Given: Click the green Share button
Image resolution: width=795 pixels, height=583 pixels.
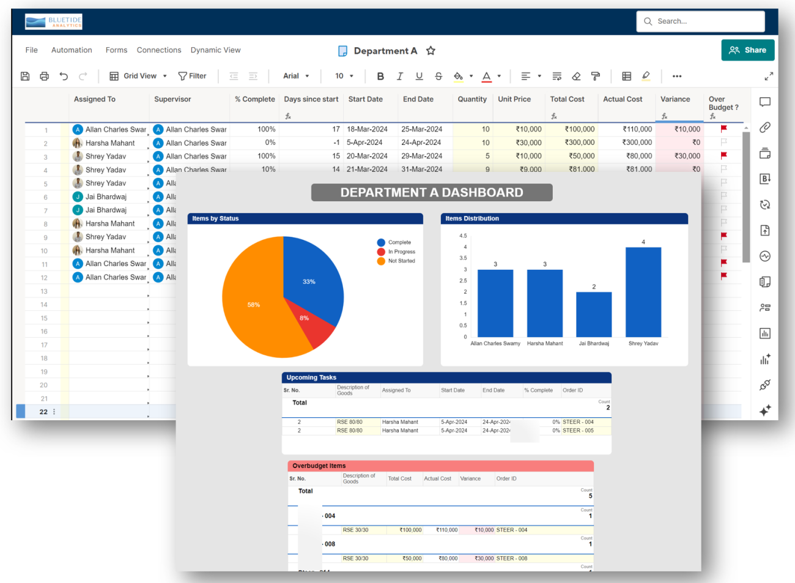Looking at the screenshot, I should (747, 50).
